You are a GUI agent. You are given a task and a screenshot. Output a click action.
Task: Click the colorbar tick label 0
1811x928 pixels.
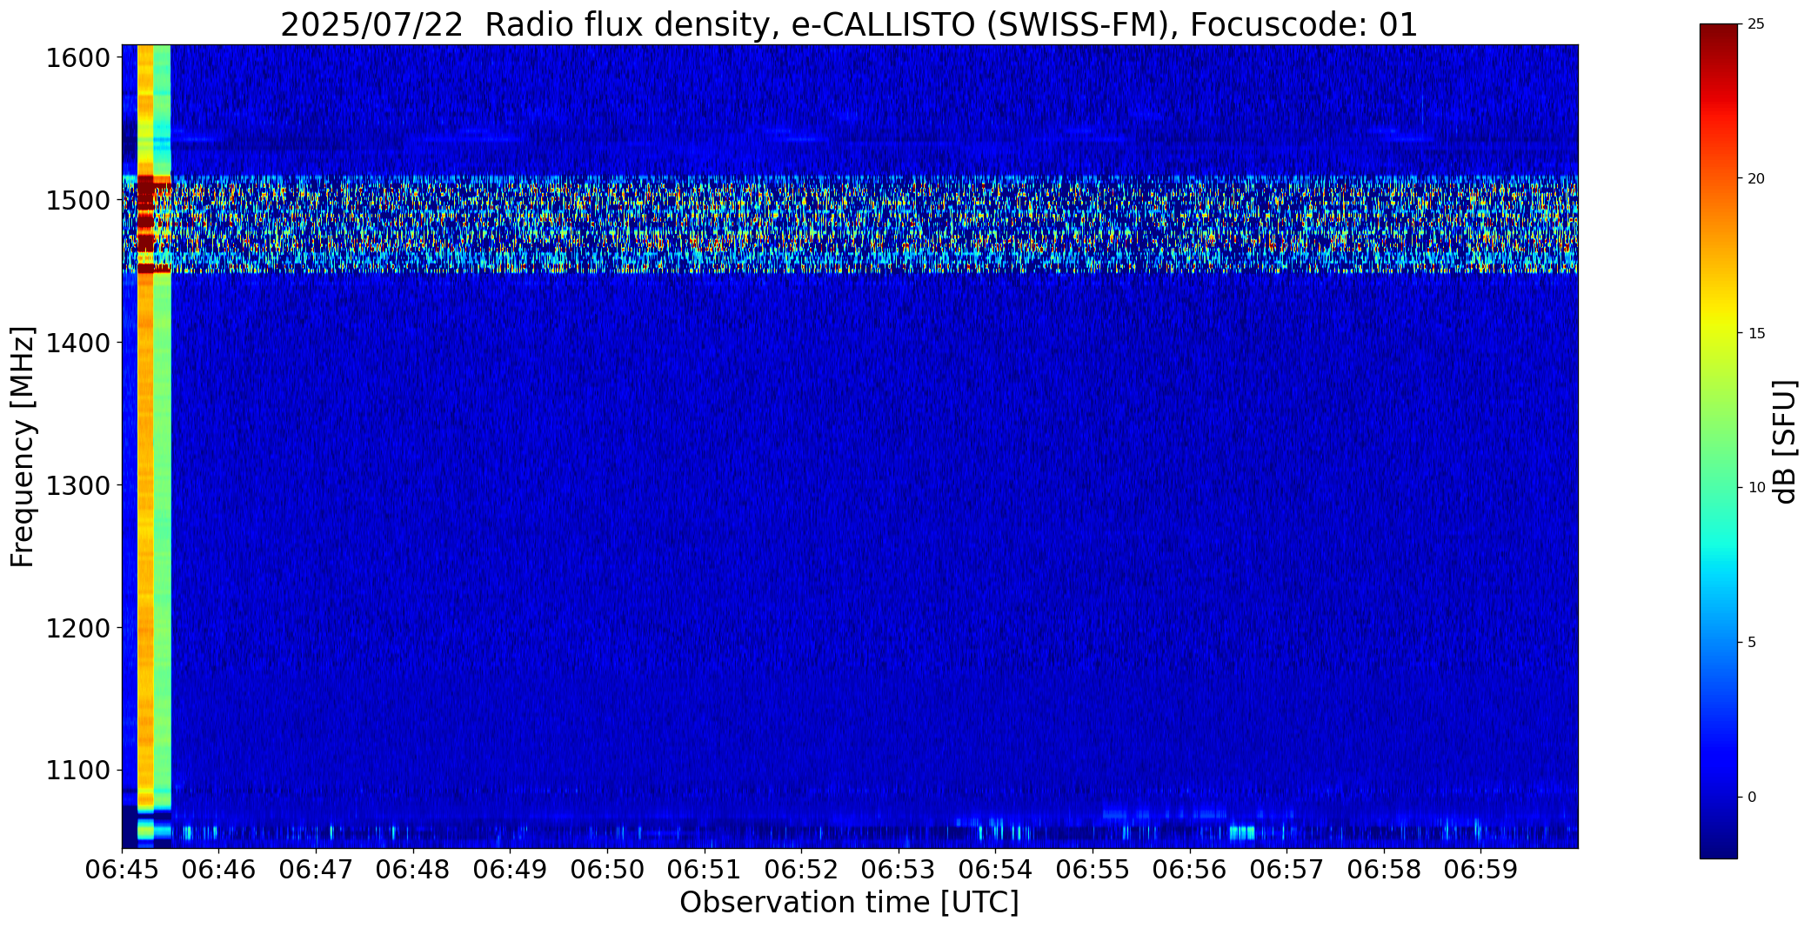click(x=1752, y=797)
